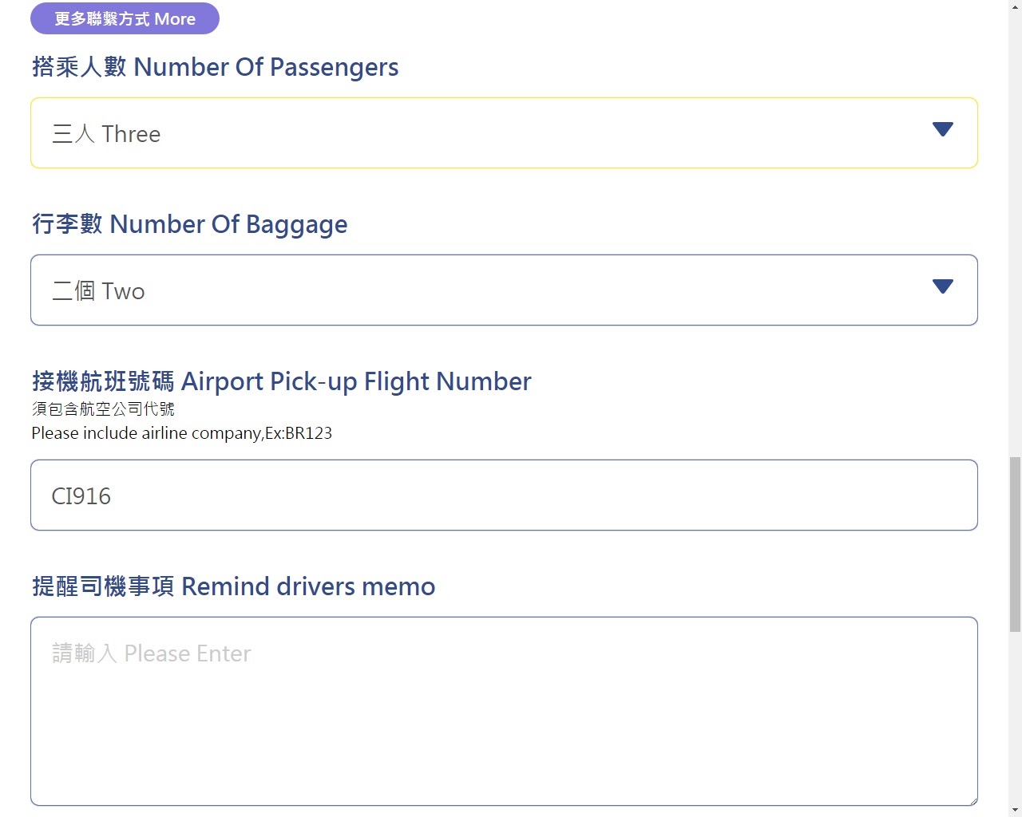The width and height of the screenshot is (1022, 817).
Task: Open the Number Of Passengers dropdown showing Three
Action: (479, 133)
